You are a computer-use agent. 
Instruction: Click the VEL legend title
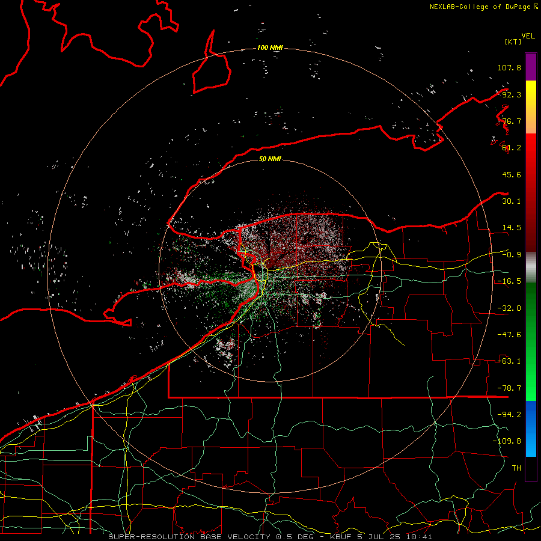(x=528, y=36)
